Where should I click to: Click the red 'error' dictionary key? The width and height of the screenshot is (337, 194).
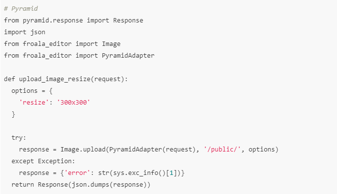click(x=77, y=172)
